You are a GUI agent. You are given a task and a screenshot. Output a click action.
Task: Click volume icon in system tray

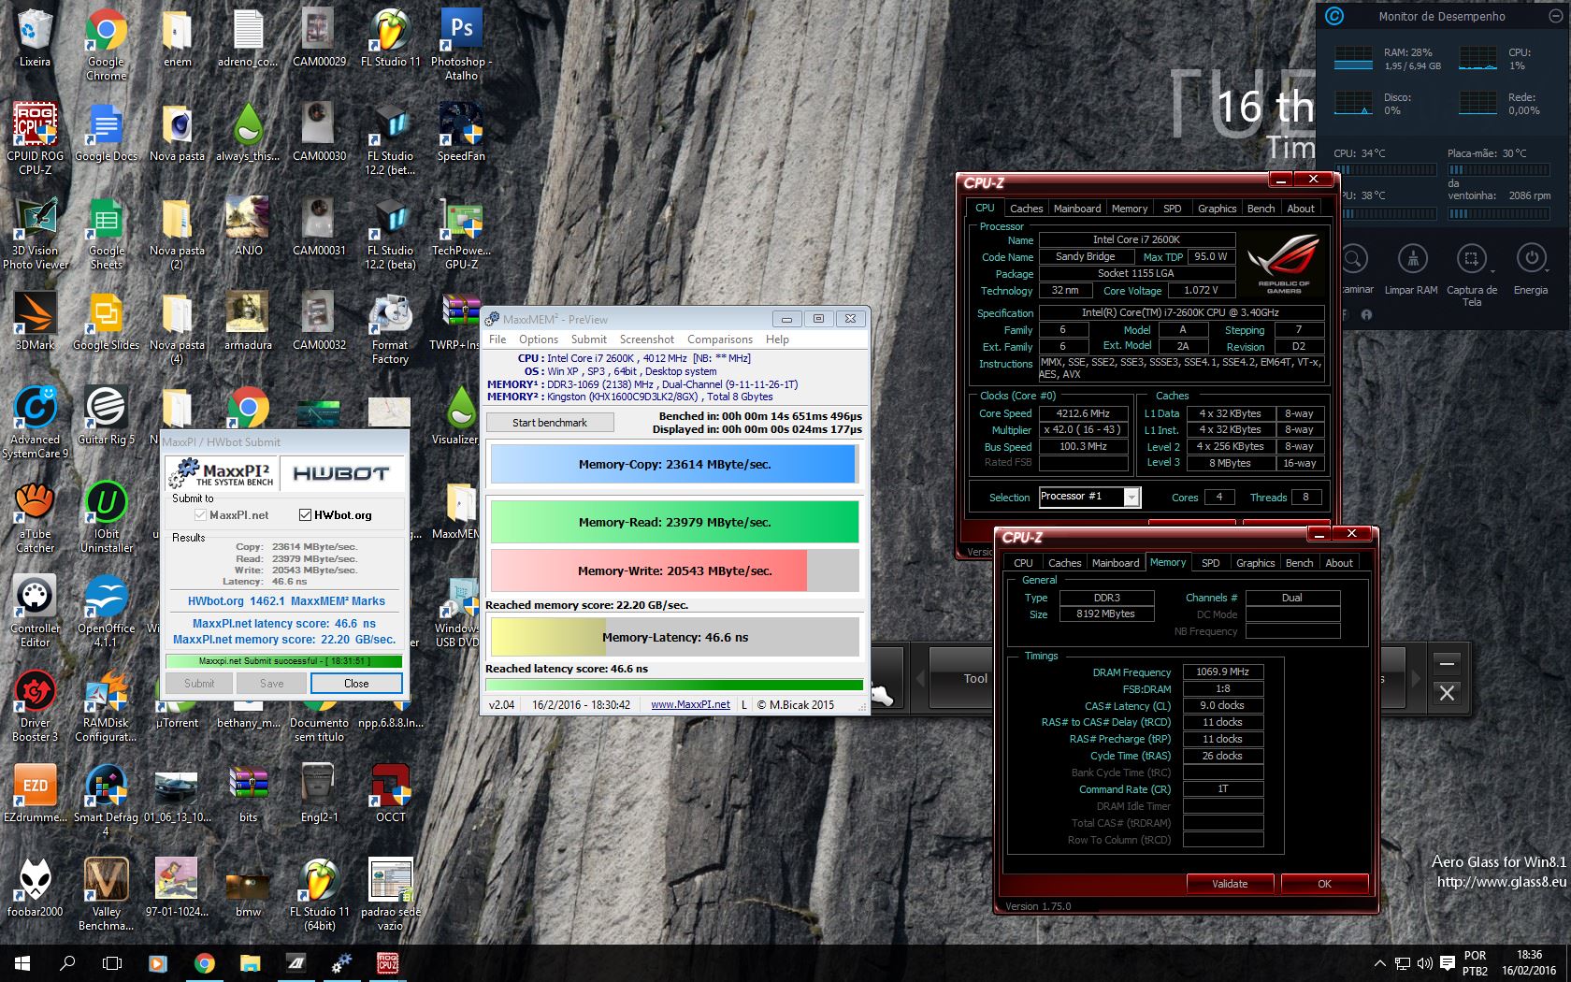pyautogui.click(x=1424, y=963)
